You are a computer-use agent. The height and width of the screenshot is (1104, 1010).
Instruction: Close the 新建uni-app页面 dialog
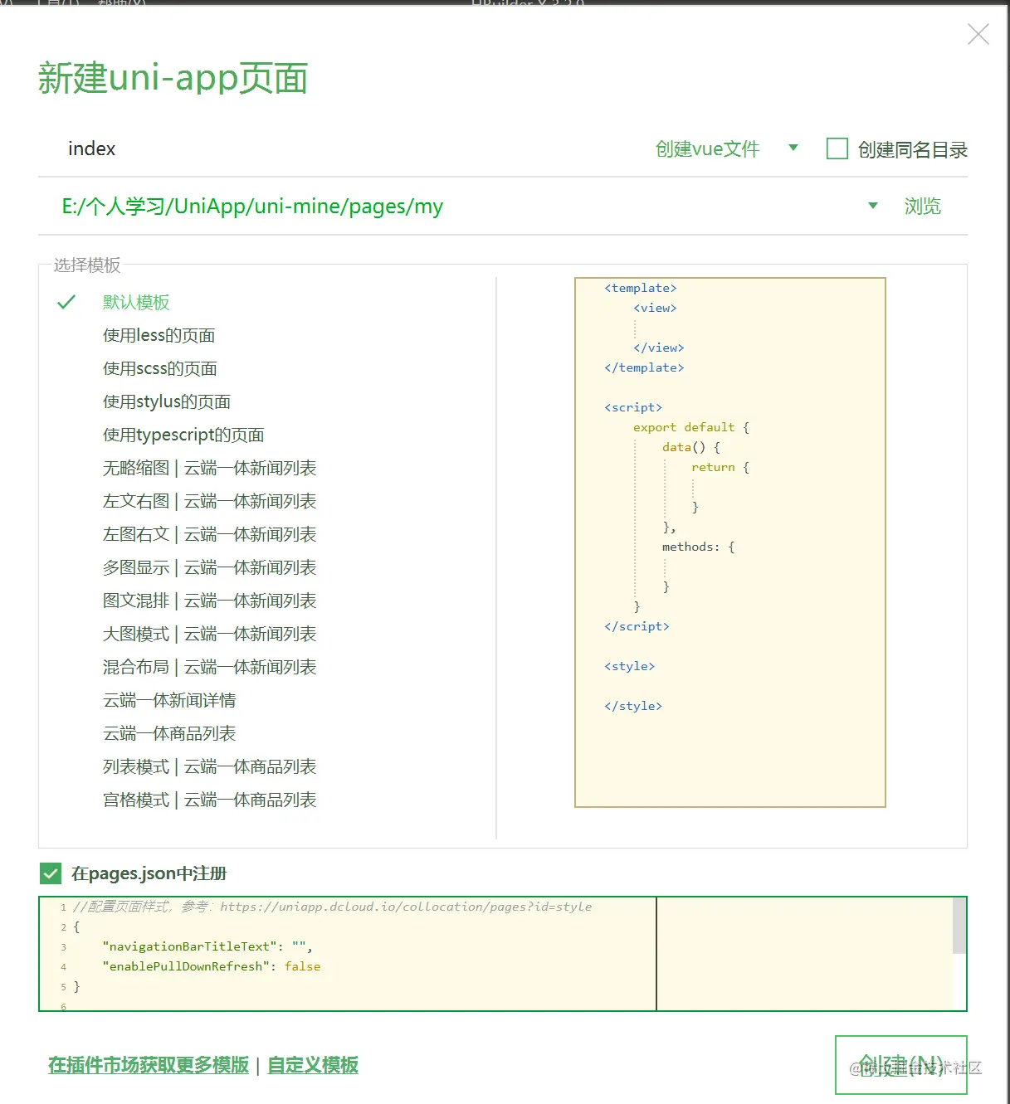click(978, 34)
